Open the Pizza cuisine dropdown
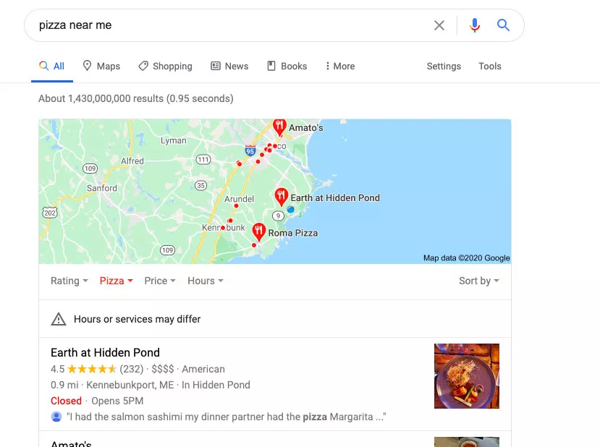This screenshot has width=600, height=447. 117,281
